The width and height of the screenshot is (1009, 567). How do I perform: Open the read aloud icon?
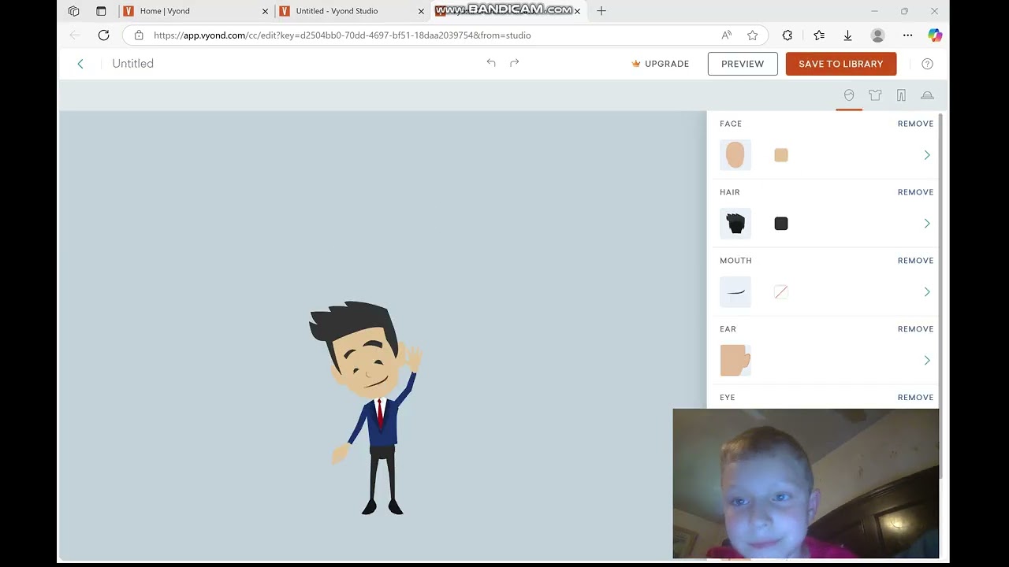pos(726,35)
